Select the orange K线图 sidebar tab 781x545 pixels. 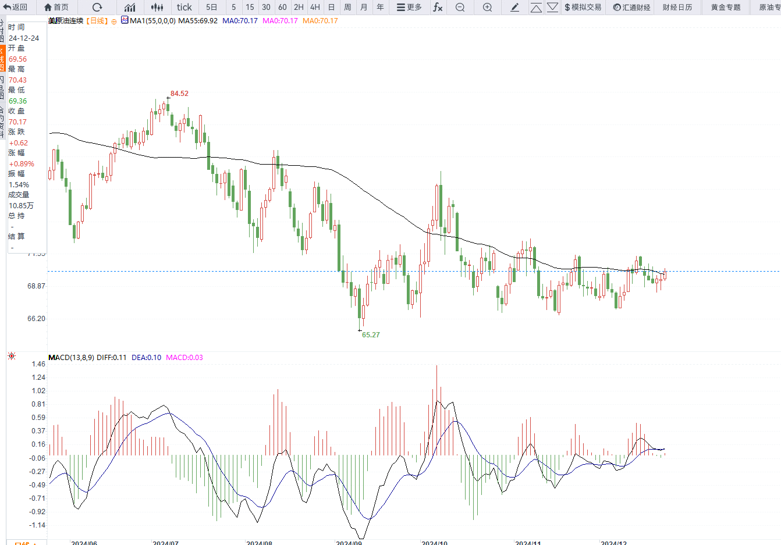pyautogui.click(x=2, y=59)
